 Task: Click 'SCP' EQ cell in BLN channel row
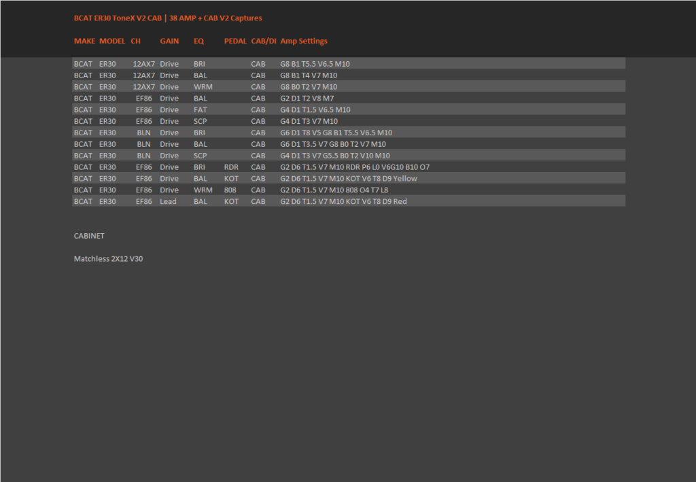click(201, 156)
